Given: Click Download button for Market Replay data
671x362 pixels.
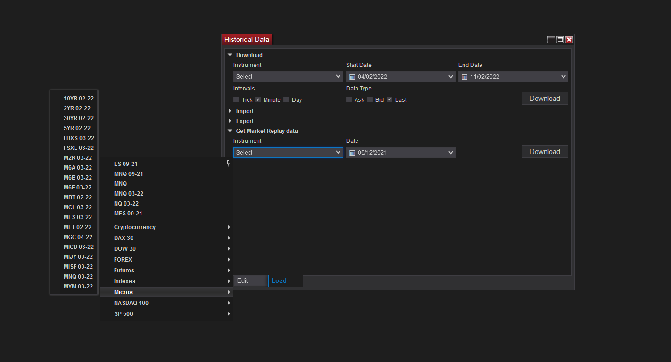Looking at the screenshot, I should pos(545,152).
